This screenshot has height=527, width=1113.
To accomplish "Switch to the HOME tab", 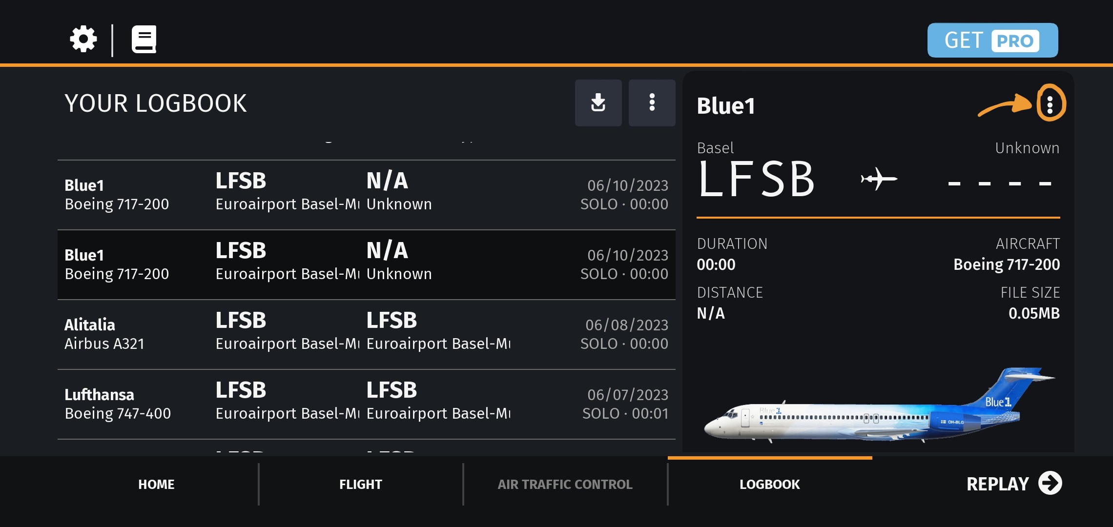I will 156,484.
